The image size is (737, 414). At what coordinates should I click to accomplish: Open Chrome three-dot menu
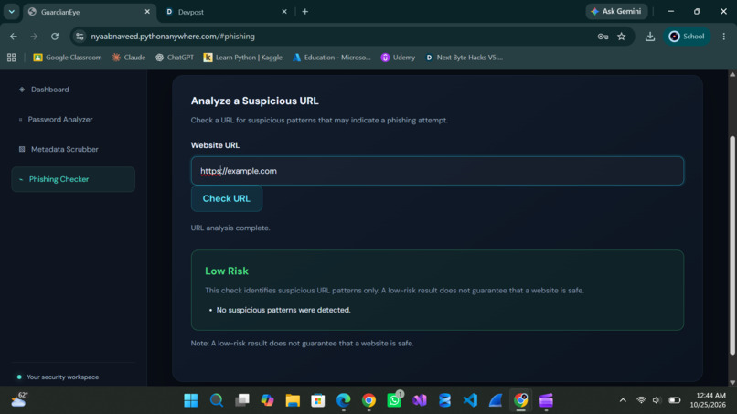724,37
